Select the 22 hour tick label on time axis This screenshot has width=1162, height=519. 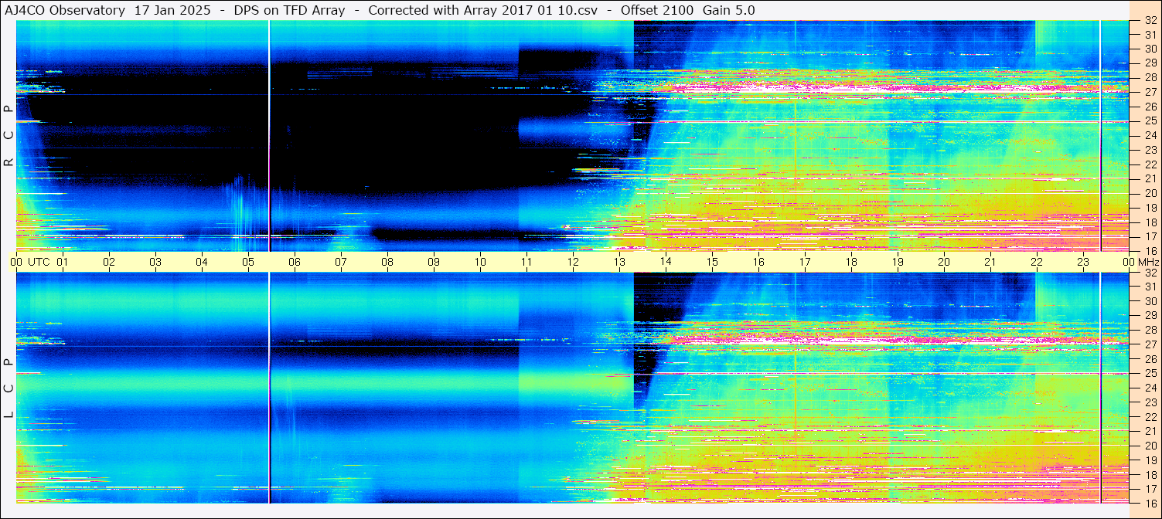point(1037,263)
